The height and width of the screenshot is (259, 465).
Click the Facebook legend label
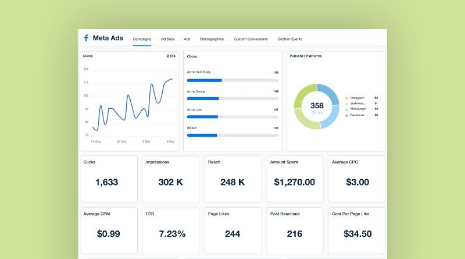point(357,115)
